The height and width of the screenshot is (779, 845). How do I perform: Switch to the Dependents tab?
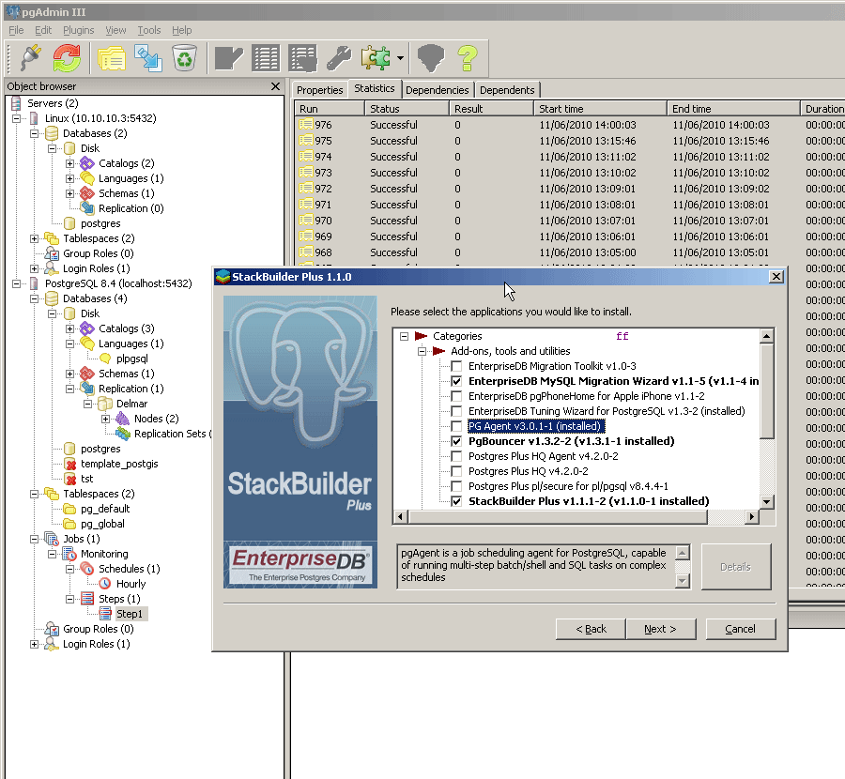[507, 90]
